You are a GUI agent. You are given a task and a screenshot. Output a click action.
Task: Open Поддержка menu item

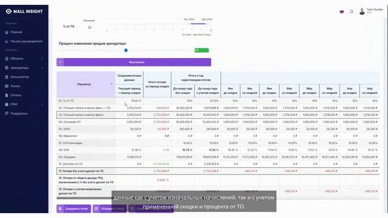(19, 113)
